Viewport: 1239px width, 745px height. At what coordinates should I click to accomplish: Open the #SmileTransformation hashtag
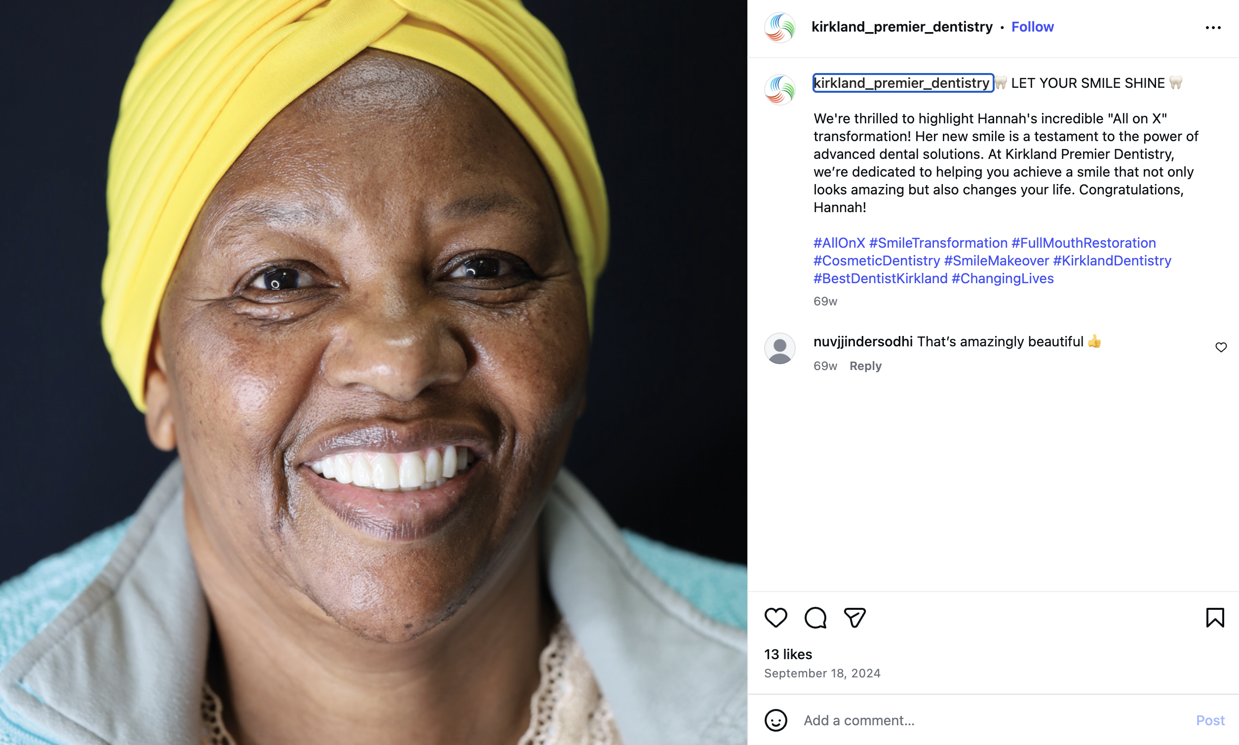pyautogui.click(x=938, y=243)
